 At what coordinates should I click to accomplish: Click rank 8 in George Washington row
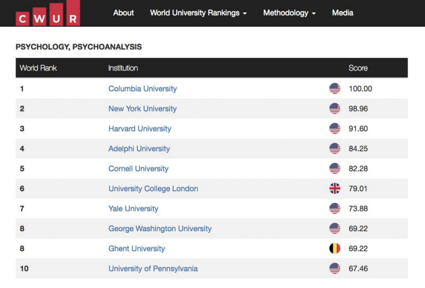[x=22, y=229]
